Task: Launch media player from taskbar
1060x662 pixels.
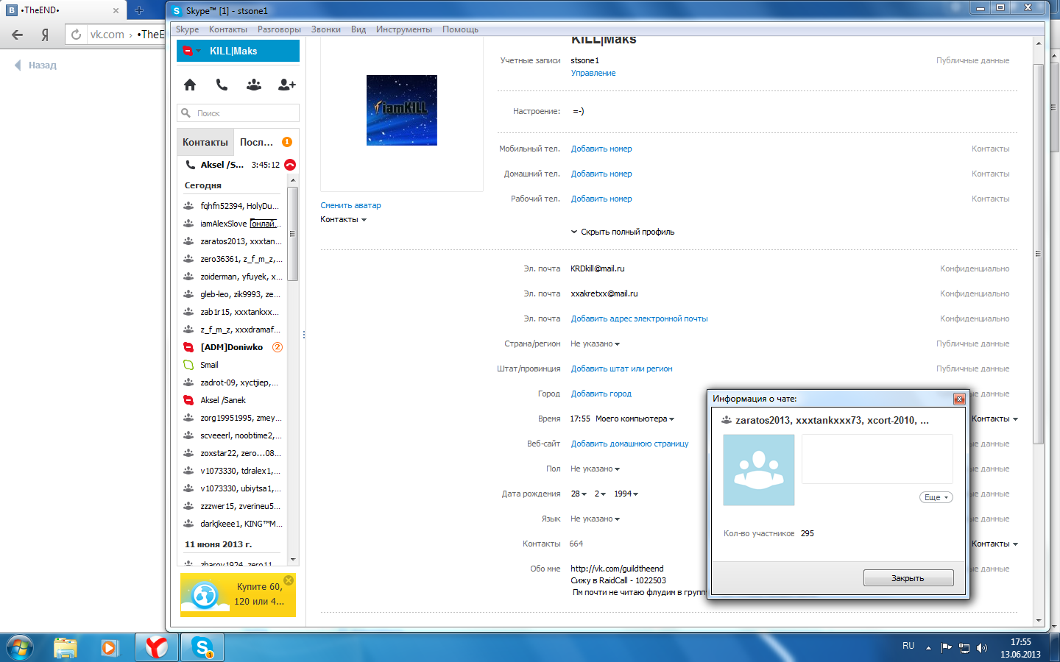Action: coord(110,647)
